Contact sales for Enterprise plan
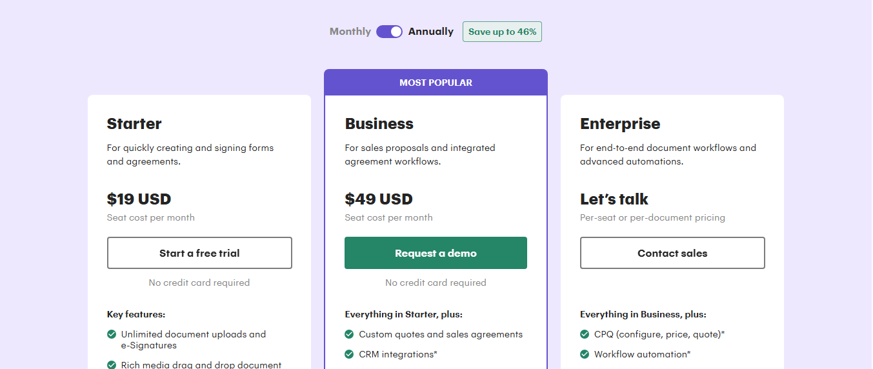 tap(672, 253)
